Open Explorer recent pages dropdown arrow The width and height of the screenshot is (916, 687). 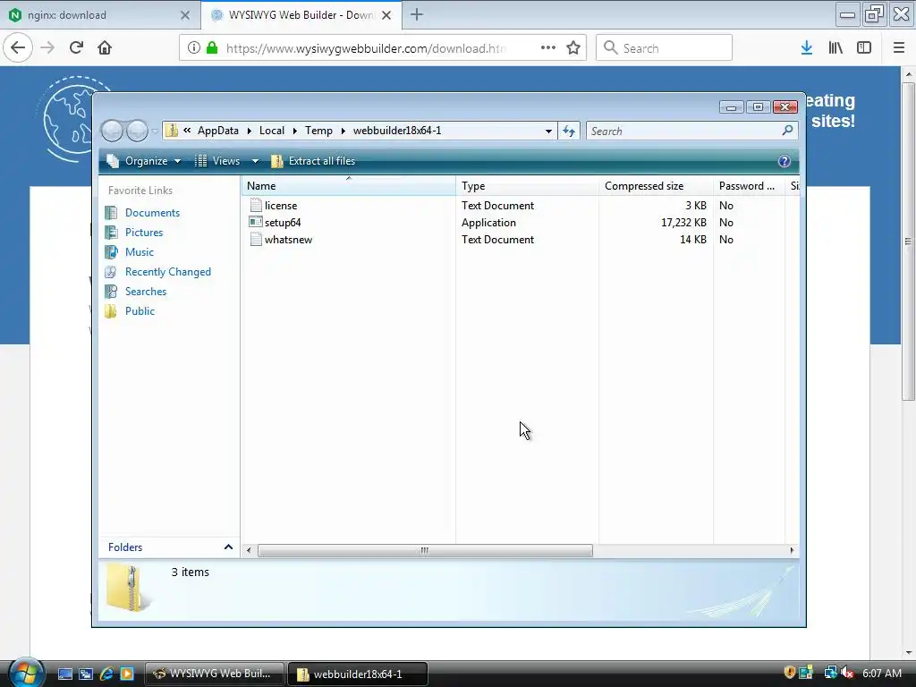click(155, 131)
